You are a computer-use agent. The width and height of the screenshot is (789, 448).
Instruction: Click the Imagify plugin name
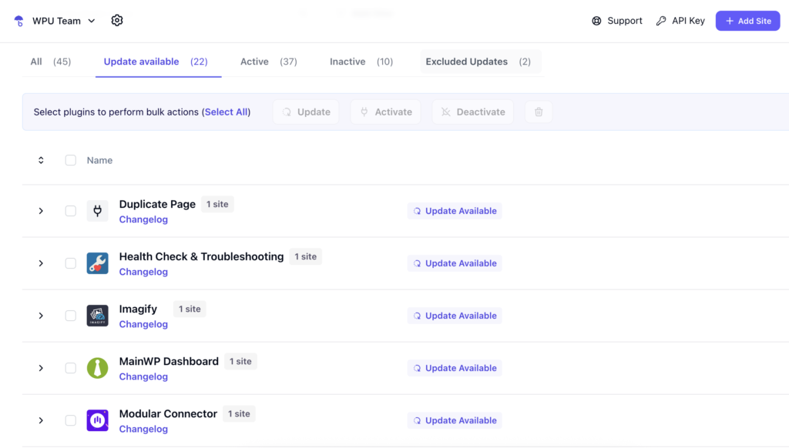click(x=139, y=309)
